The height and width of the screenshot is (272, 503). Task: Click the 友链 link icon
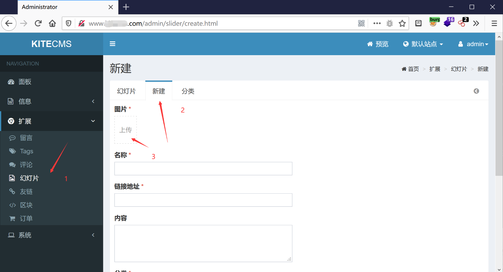[x=12, y=191]
